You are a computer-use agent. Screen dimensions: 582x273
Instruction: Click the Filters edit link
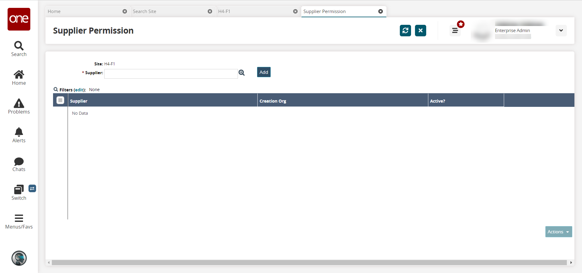pos(79,90)
